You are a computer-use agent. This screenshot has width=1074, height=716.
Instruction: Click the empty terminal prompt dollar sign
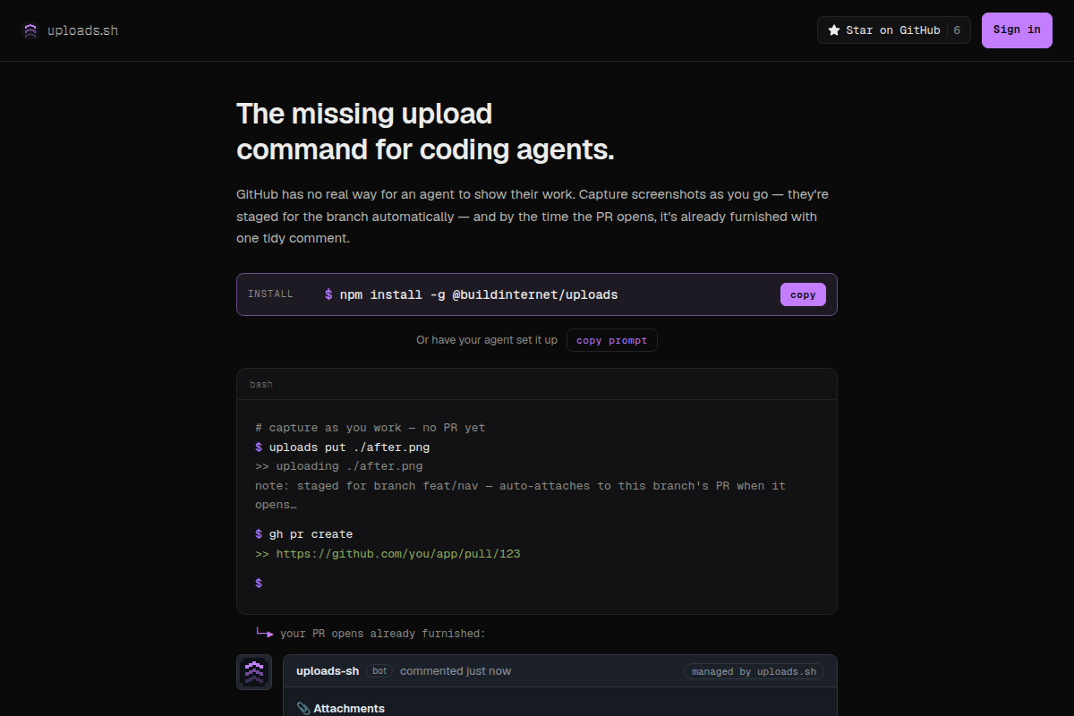click(259, 583)
